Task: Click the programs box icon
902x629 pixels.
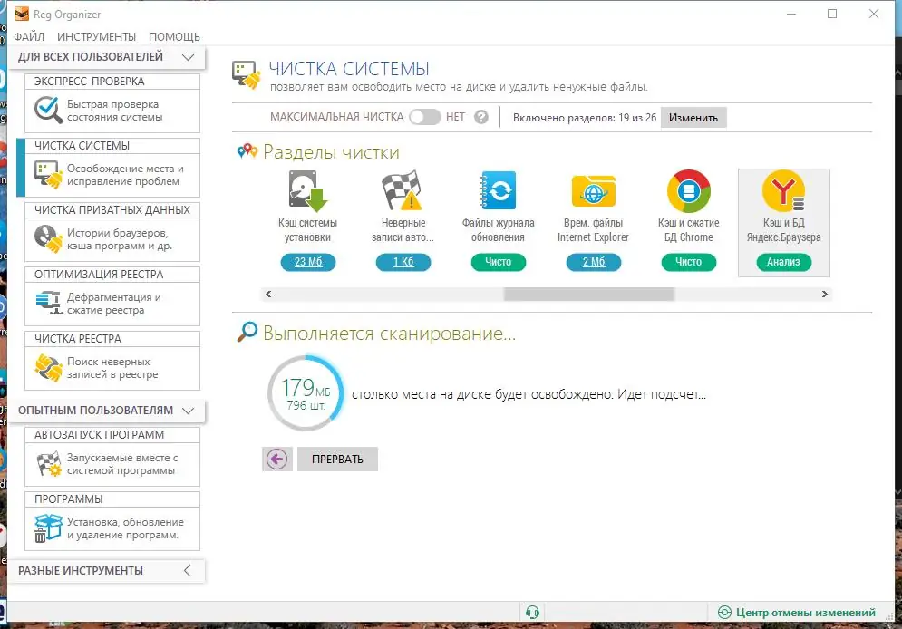Action: (x=48, y=527)
